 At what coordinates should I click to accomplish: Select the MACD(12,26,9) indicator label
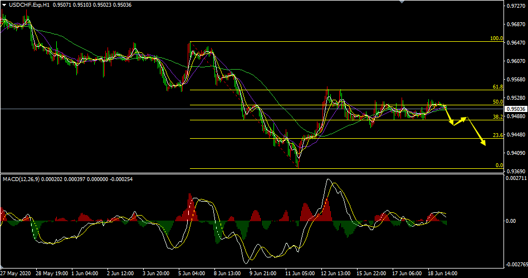[21, 179]
